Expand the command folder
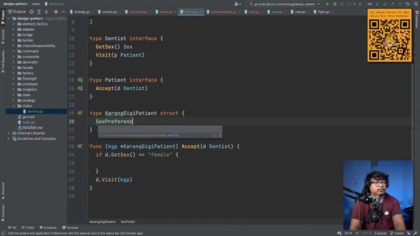 coord(13,51)
